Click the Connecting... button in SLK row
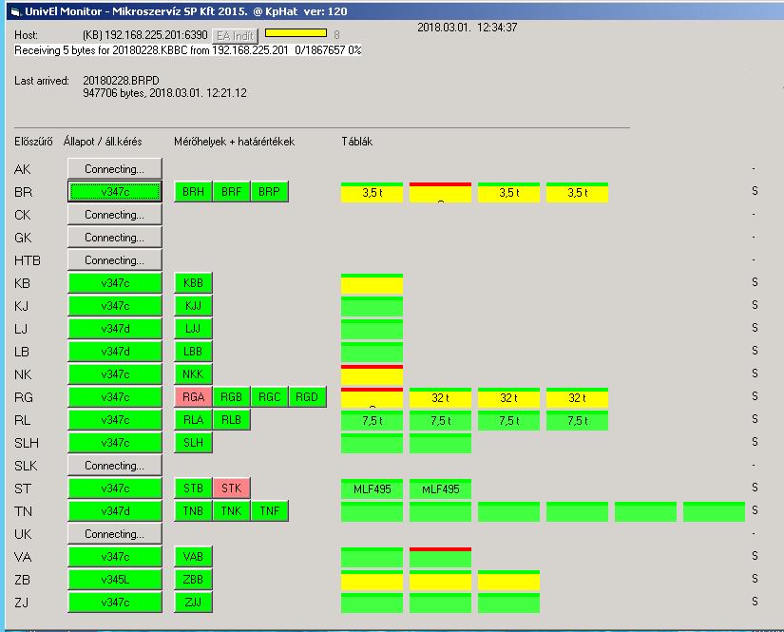 click(114, 466)
